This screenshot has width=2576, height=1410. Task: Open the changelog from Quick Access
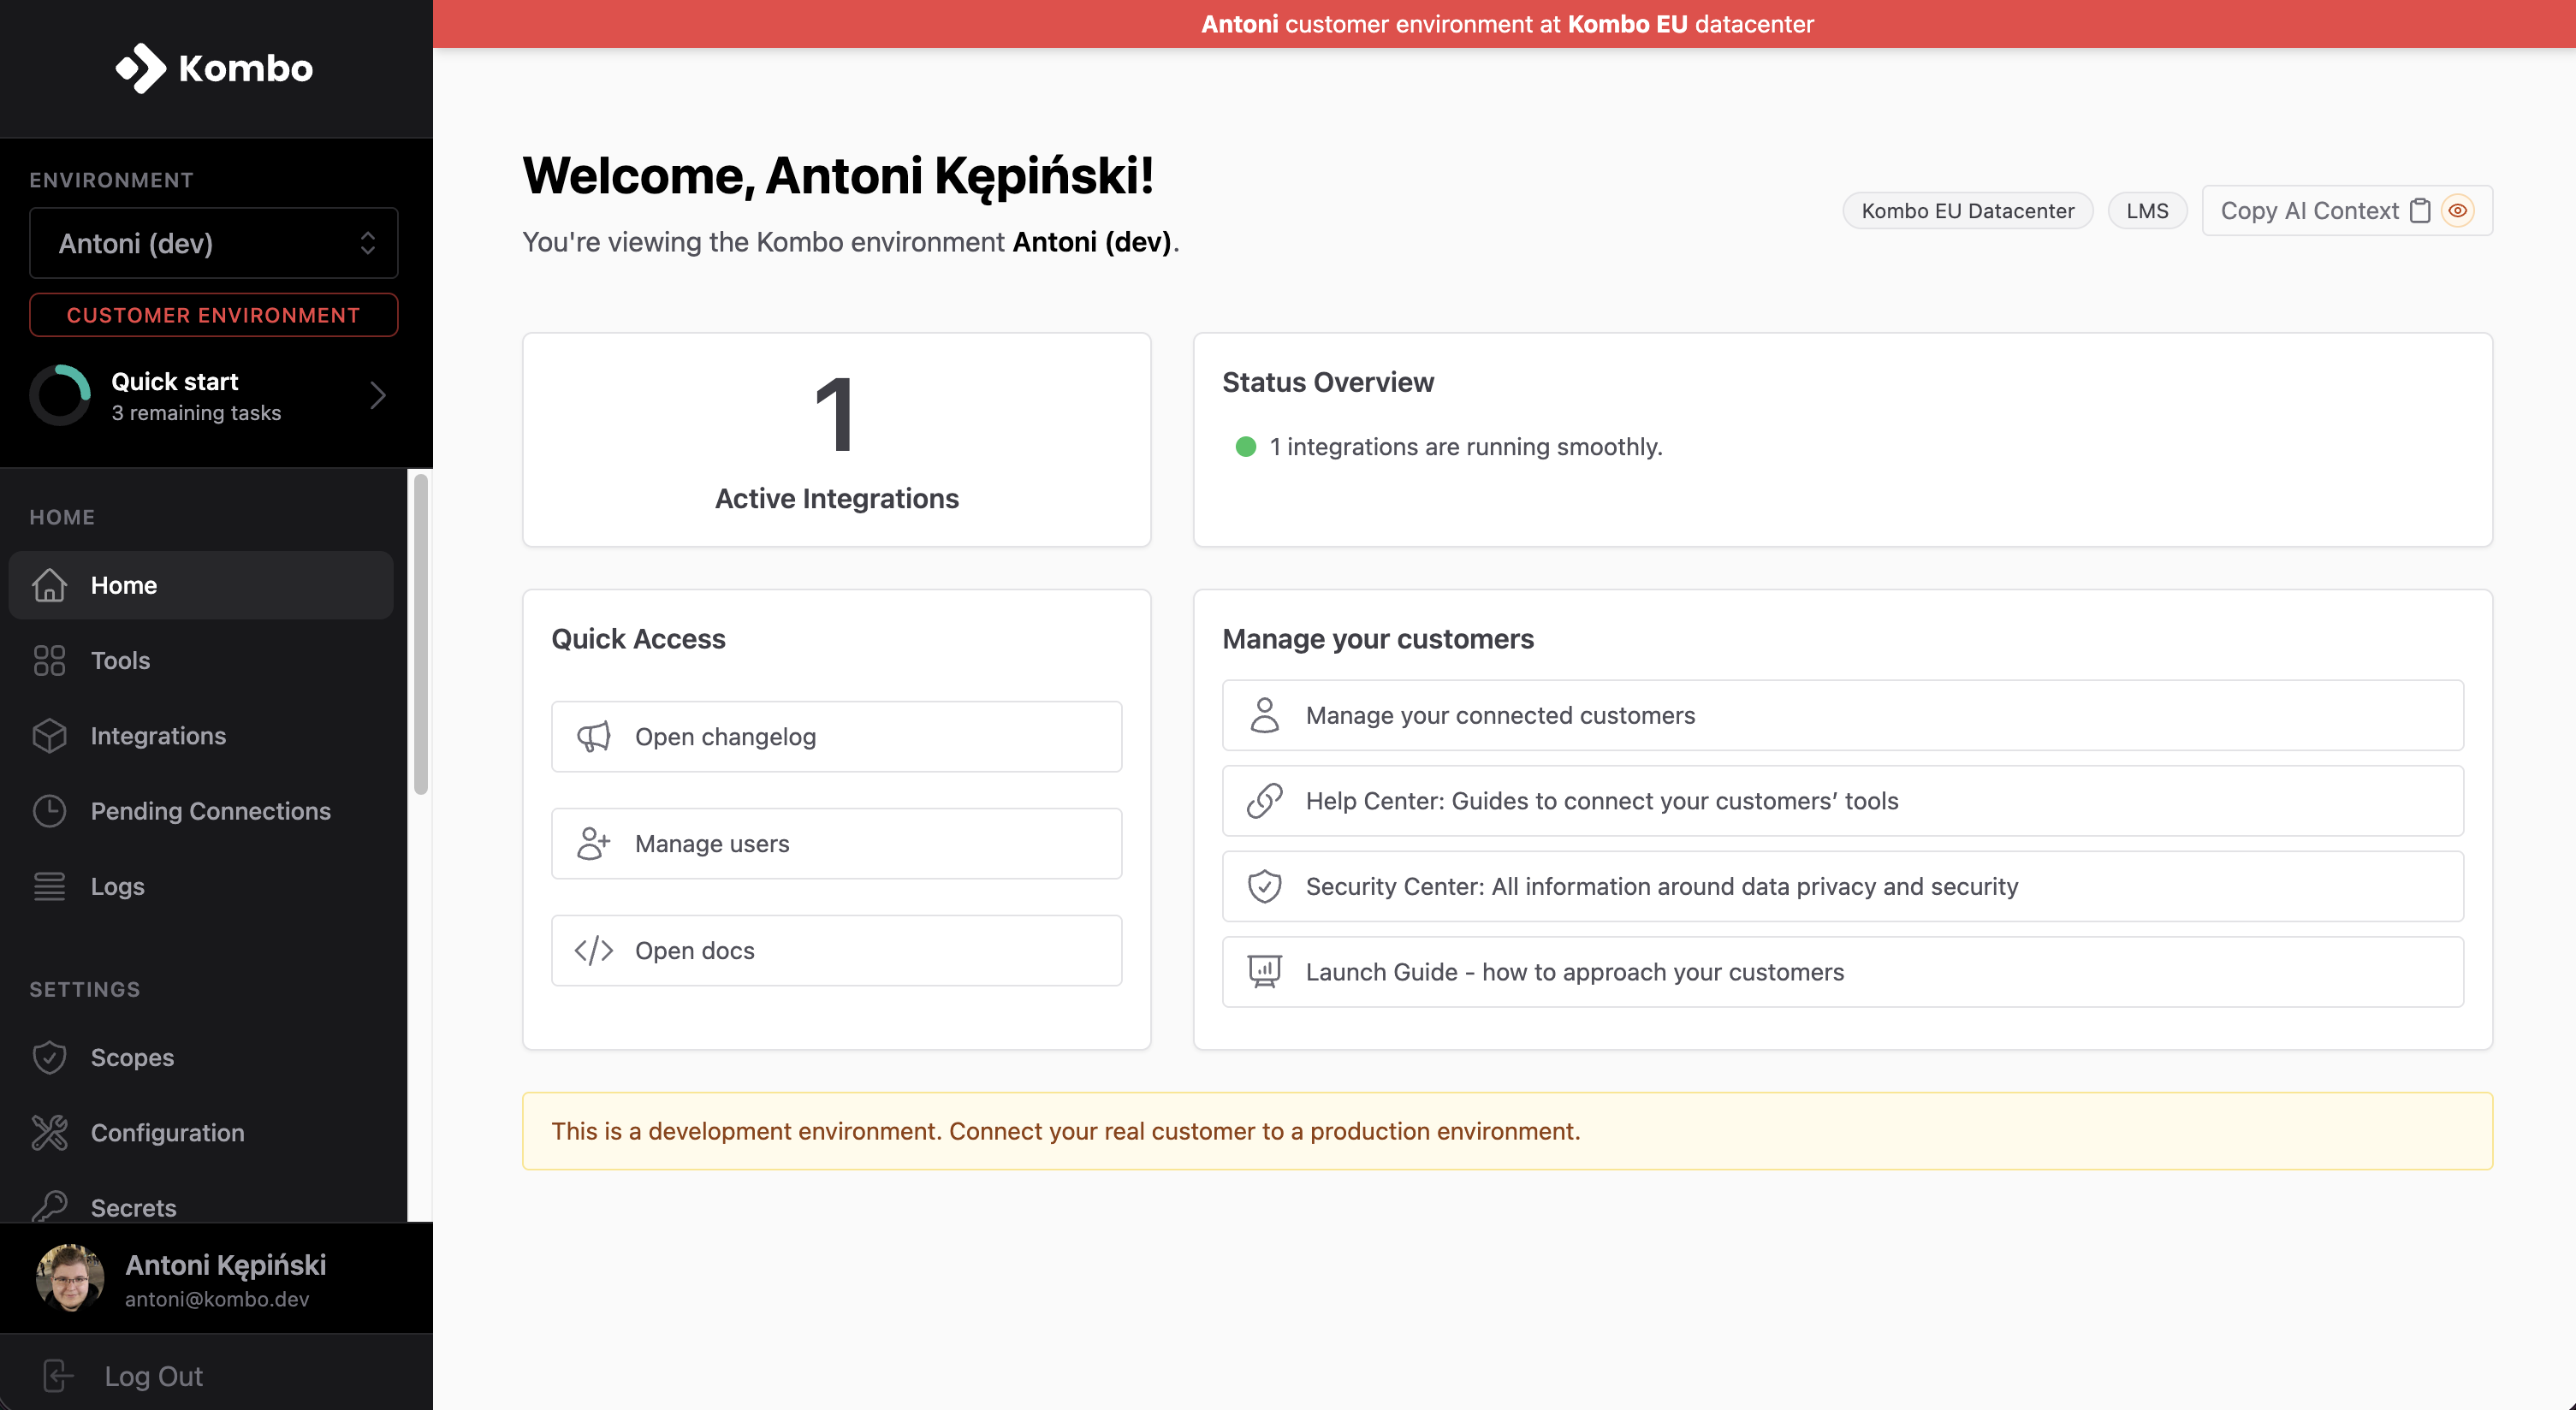(x=836, y=737)
